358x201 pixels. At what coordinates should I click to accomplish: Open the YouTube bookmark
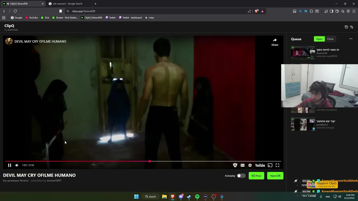click(32, 18)
